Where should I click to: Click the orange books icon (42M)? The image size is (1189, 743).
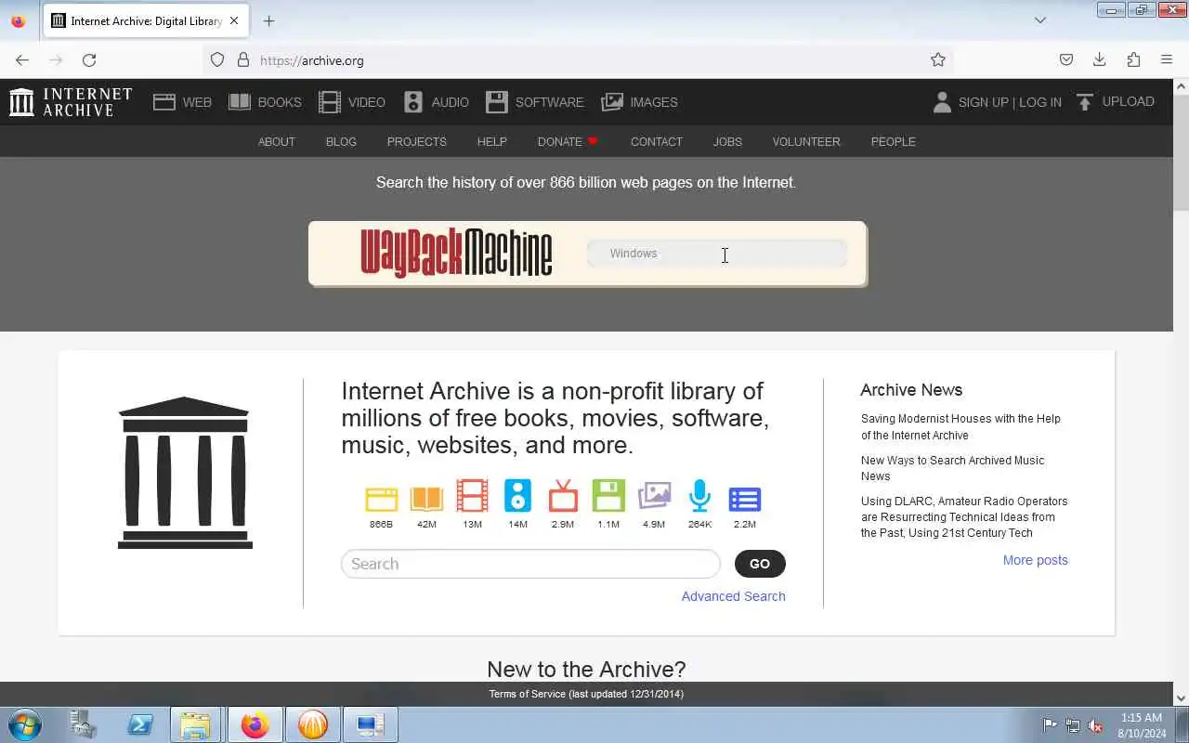click(x=426, y=499)
